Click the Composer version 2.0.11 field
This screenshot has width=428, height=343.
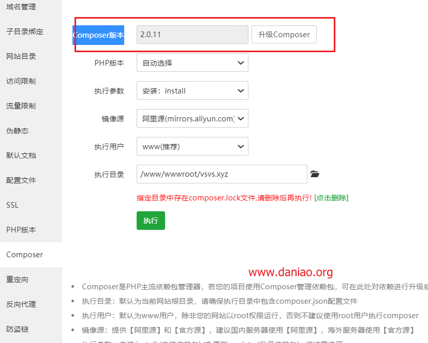point(192,35)
